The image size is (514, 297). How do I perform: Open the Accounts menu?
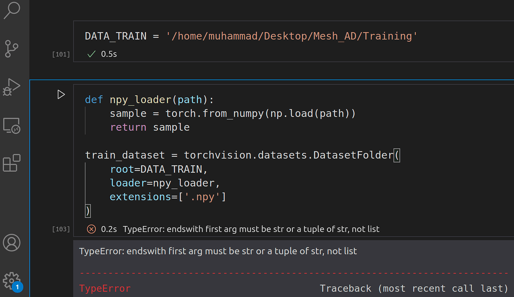[x=12, y=242]
